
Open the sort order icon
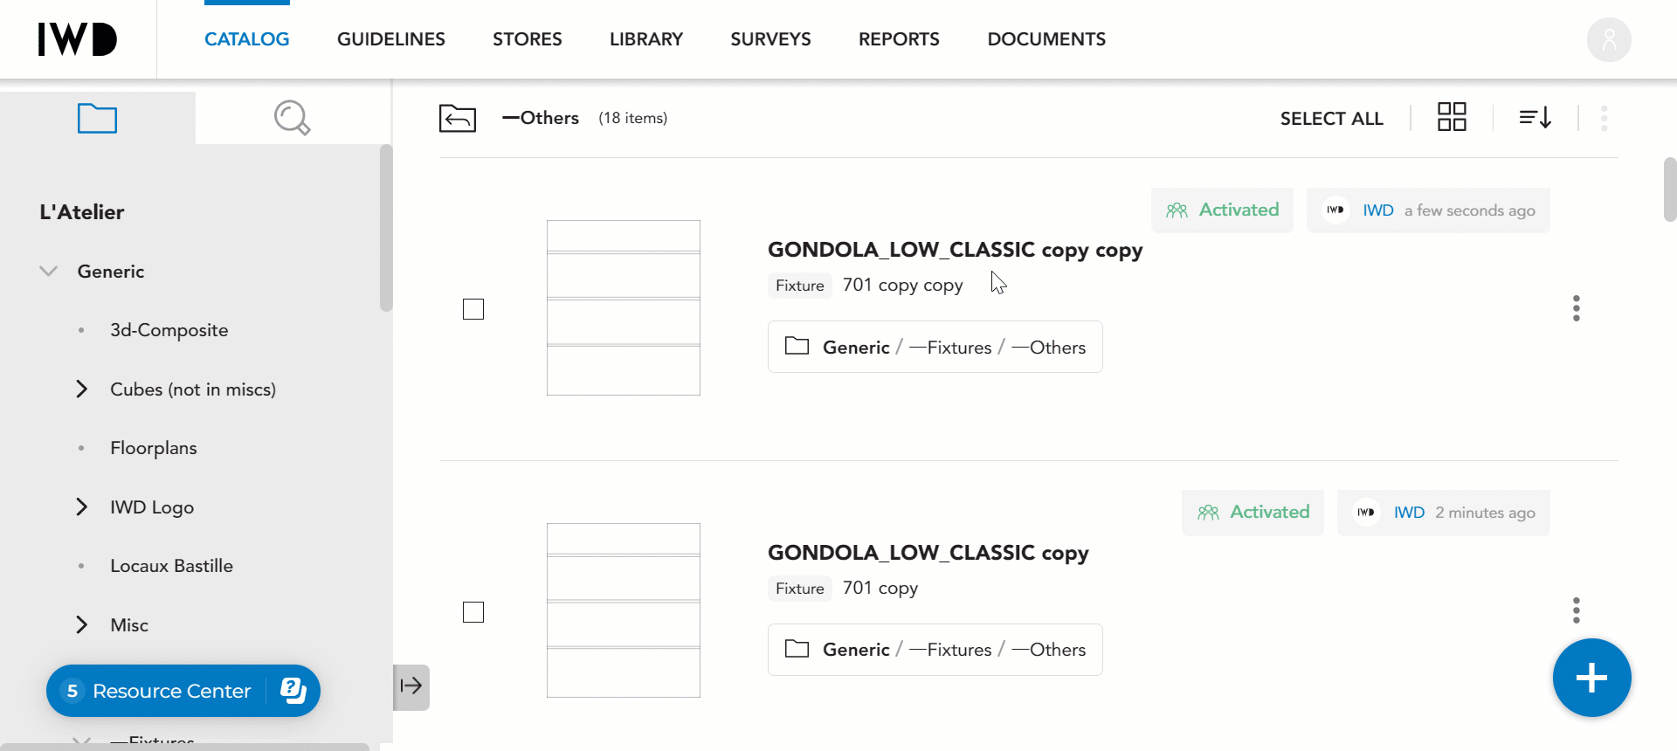(1536, 117)
